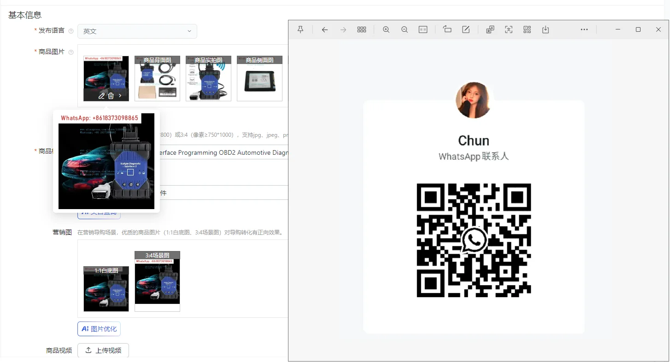The height and width of the screenshot is (362, 670).
Task: Go back to previous image in viewer
Action: 325,29
